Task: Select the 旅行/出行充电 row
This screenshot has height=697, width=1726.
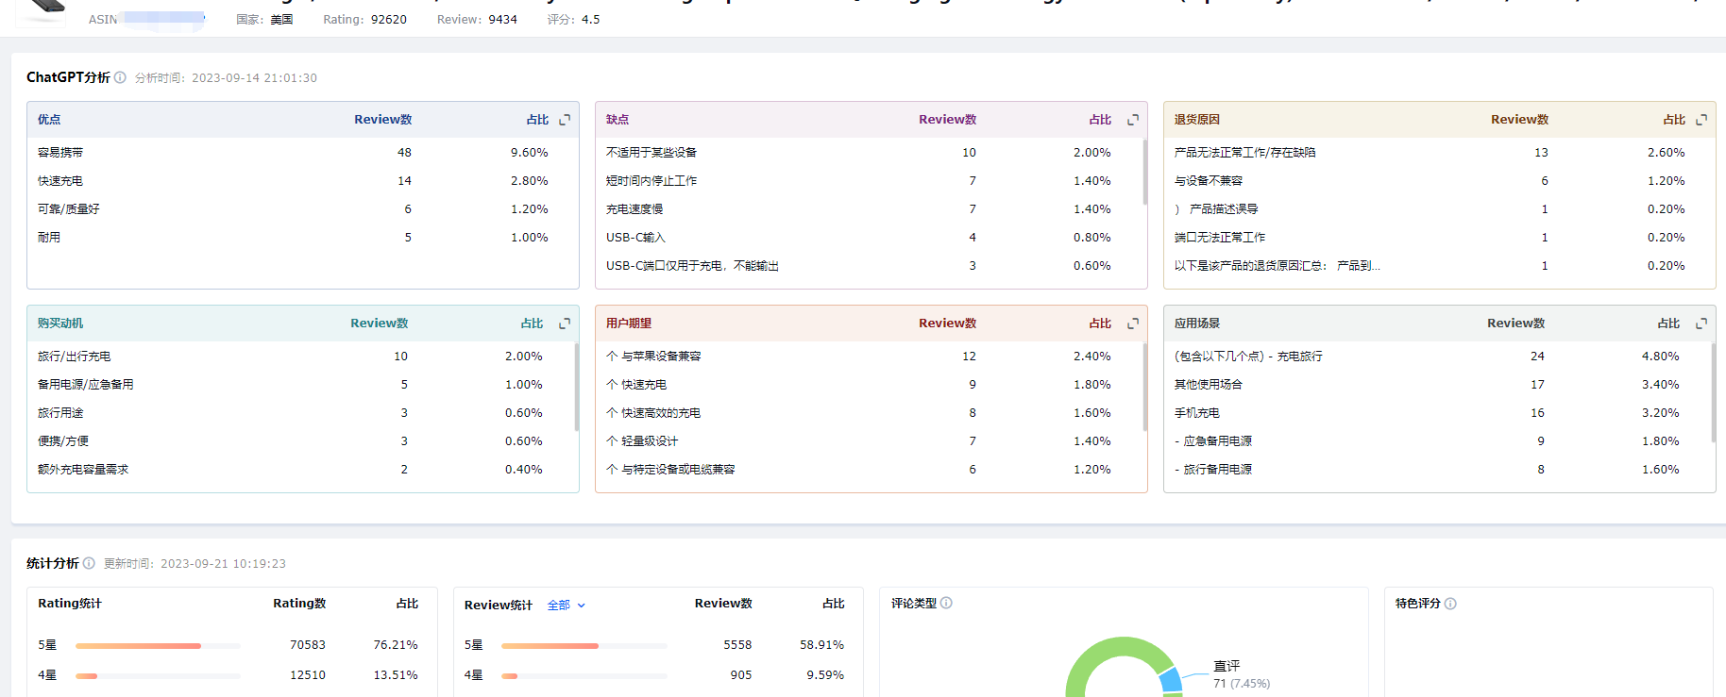Action: click(300, 357)
